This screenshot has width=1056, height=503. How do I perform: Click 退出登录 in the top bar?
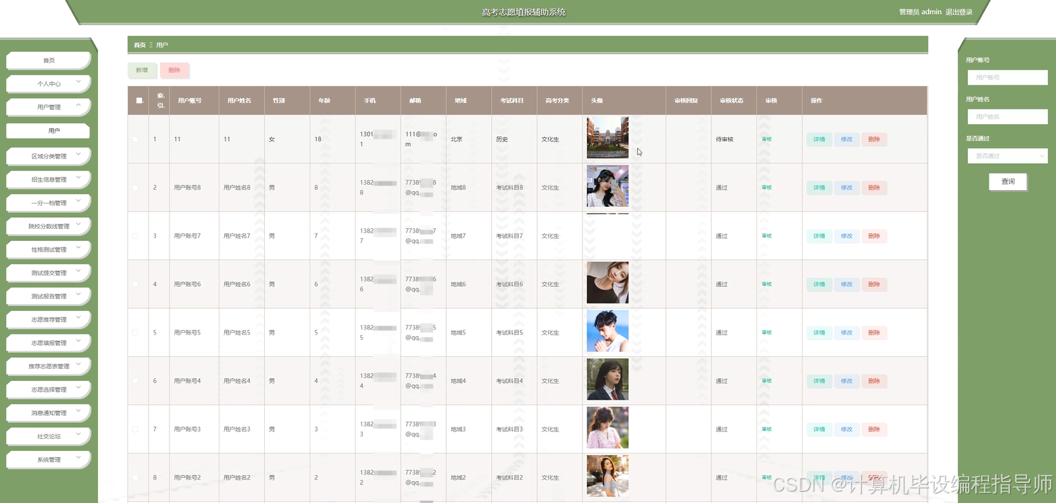pyautogui.click(x=959, y=12)
